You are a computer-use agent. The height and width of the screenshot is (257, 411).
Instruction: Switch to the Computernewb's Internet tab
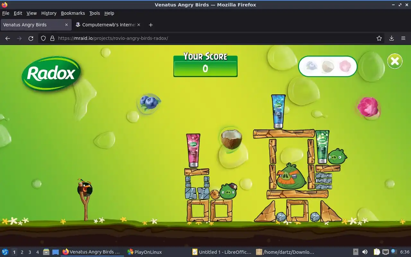tap(108, 25)
